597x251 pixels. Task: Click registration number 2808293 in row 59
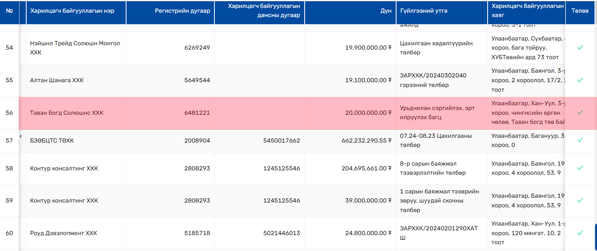(x=197, y=201)
